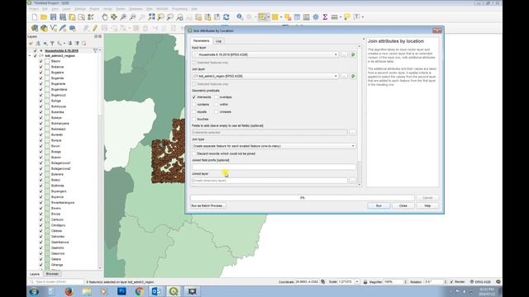Click Pan Map to Selection icon
This screenshot has height=297, width=529.
pos(114,16)
